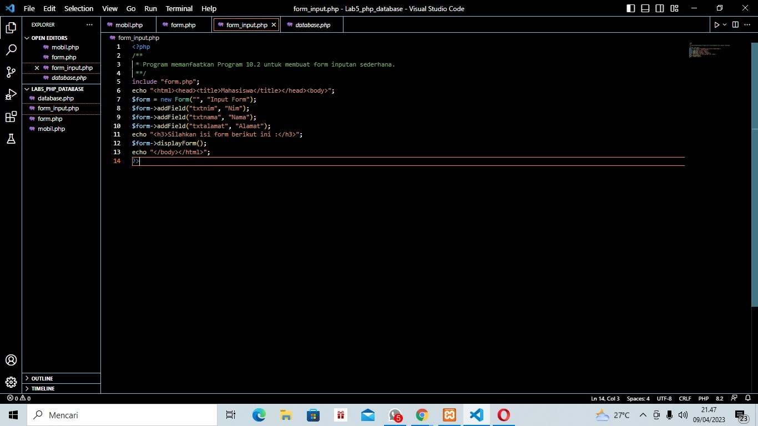Screen dimensions: 758x426
Task: Switch to the database.php tab
Action: (x=311, y=24)
